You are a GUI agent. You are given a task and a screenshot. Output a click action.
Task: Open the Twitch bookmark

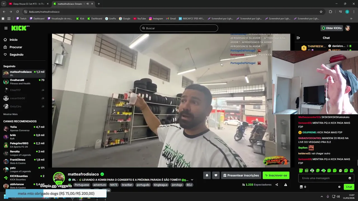tap(21, 19)
